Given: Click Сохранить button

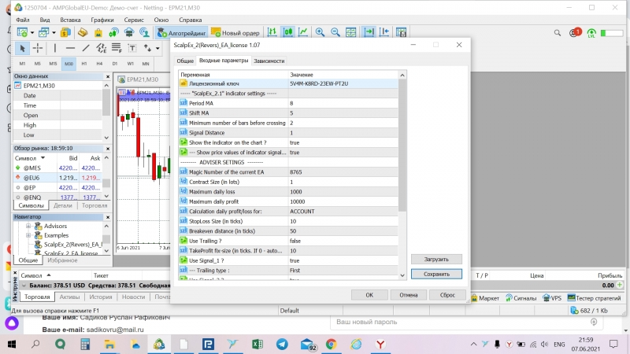Looking at the screenshot, I should pos(436,274).
